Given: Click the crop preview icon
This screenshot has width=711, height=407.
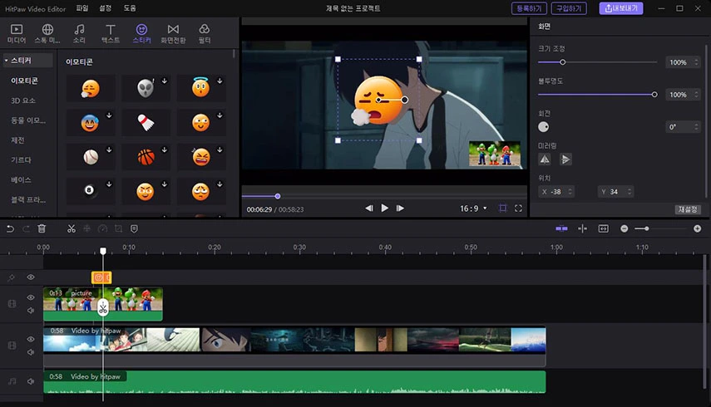Looking at the screenshot, I should 503,208.
